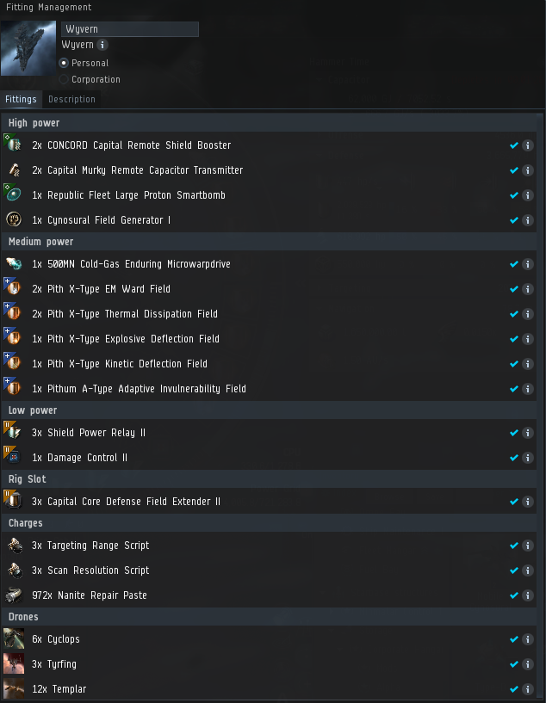546x703 pixels.
Task: Click the Pithum A-Type Adaptive Invulnerability Field icon
Action: point(14,388)
